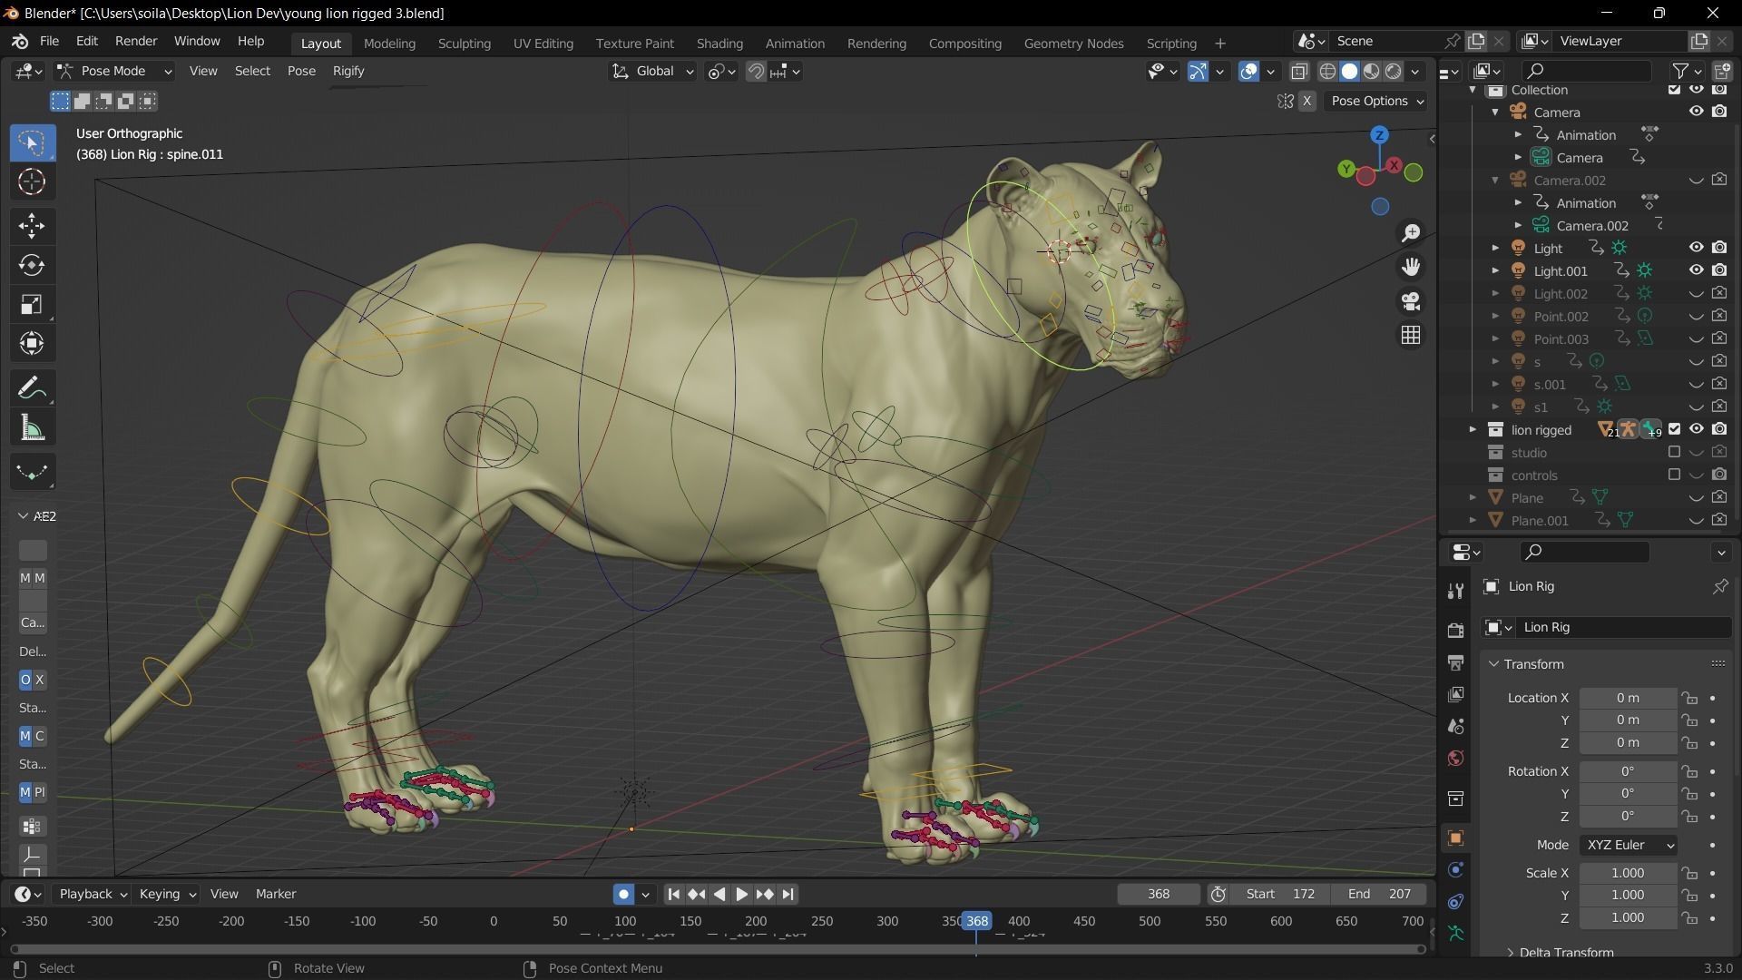Expand the lion rigged collection
The image size is (1742, 980).
point(1473,429)
